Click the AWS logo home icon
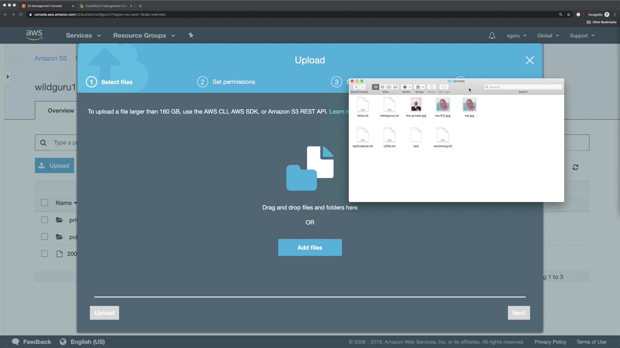Viewport: 620px width, 348px height. (x=34, y=35)
